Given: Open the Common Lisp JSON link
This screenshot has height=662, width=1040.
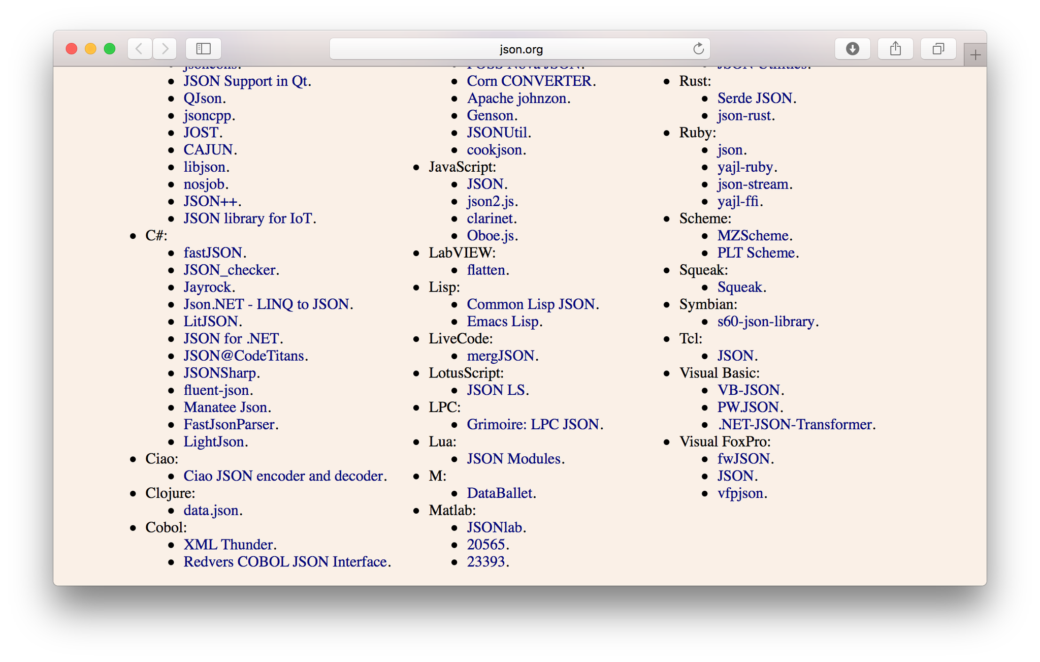Looking at the screenshot, I should point(531,304).
